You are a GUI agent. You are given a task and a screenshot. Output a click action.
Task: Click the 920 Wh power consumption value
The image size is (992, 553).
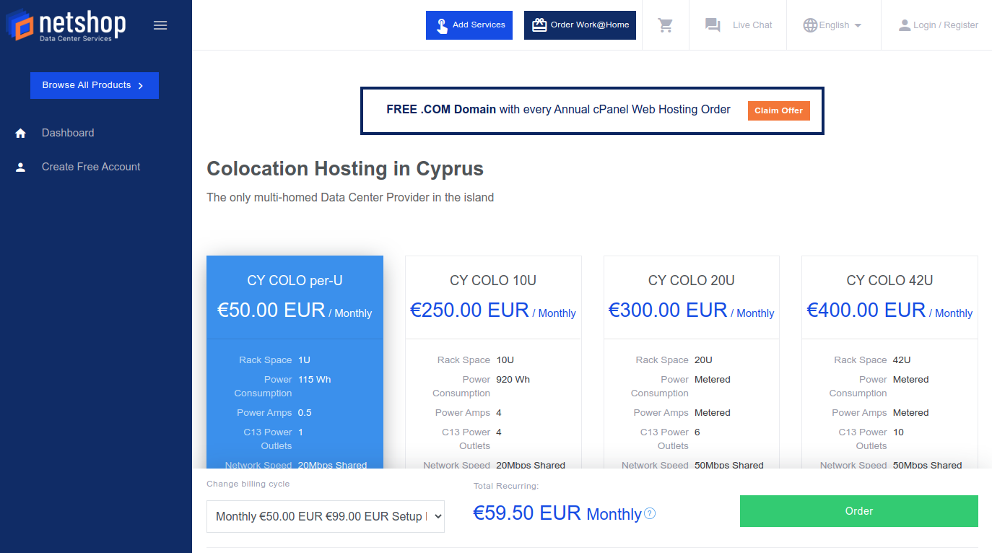[x=513, y=380]
